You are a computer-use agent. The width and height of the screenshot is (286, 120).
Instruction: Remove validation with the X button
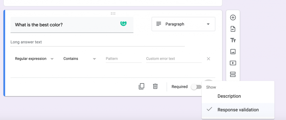point(208,59)
